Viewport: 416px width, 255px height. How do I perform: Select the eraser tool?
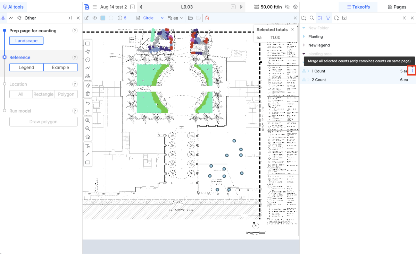coord(88,86)
